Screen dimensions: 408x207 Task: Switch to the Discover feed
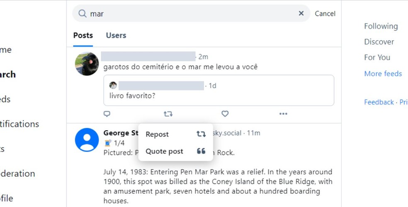(379, 42)
